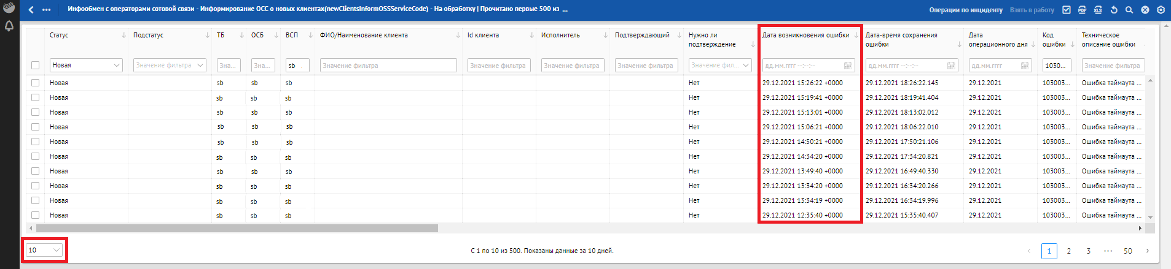The image size is (1171, 269).
Task: Open the settings gear icon
Action: [x=1161, y=10]
